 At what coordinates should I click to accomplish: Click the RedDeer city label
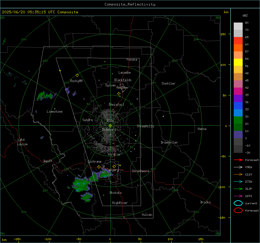[x=122, y=88]
